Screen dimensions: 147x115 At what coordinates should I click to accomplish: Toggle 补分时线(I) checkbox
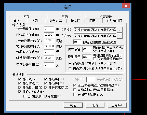coord(20,83)
